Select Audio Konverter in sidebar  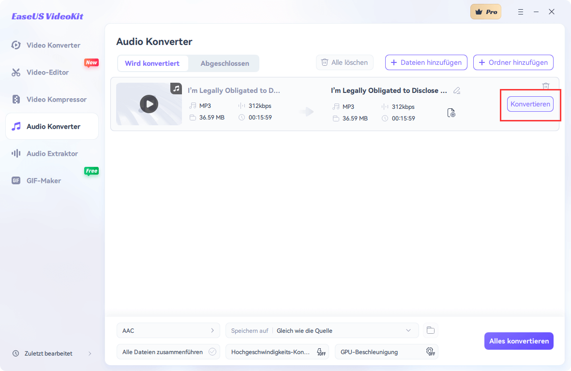[x=52, y=126]
